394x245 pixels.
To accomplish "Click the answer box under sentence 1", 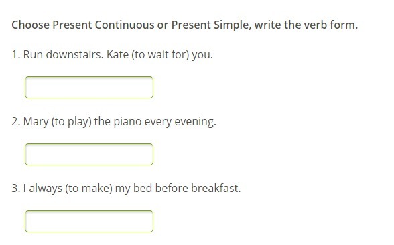I will (89, 87).
